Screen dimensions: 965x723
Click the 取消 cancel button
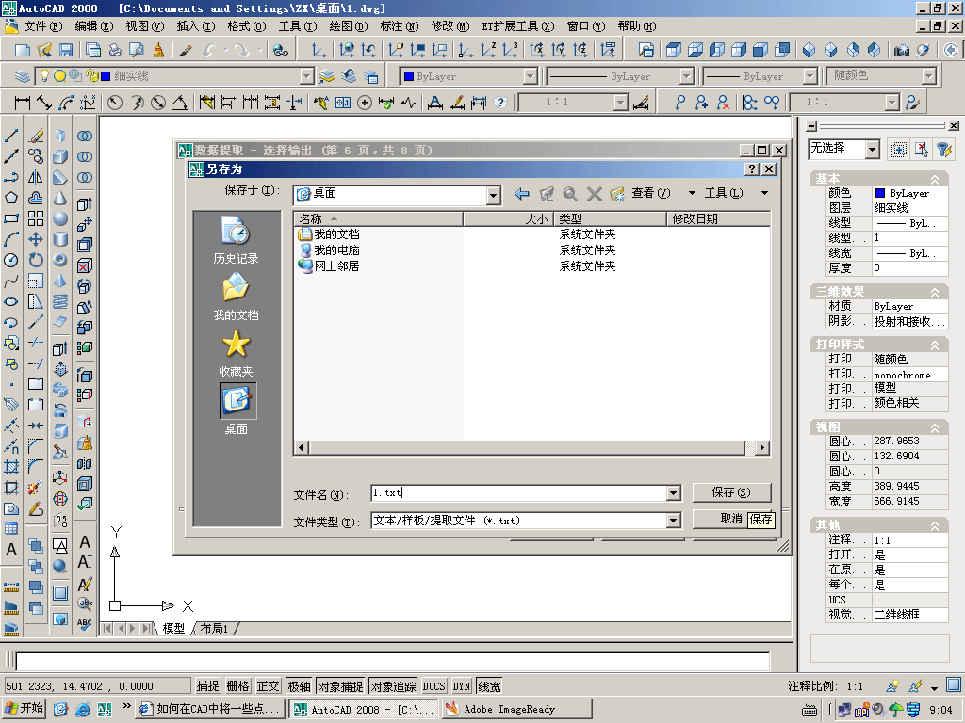[731, 519]
